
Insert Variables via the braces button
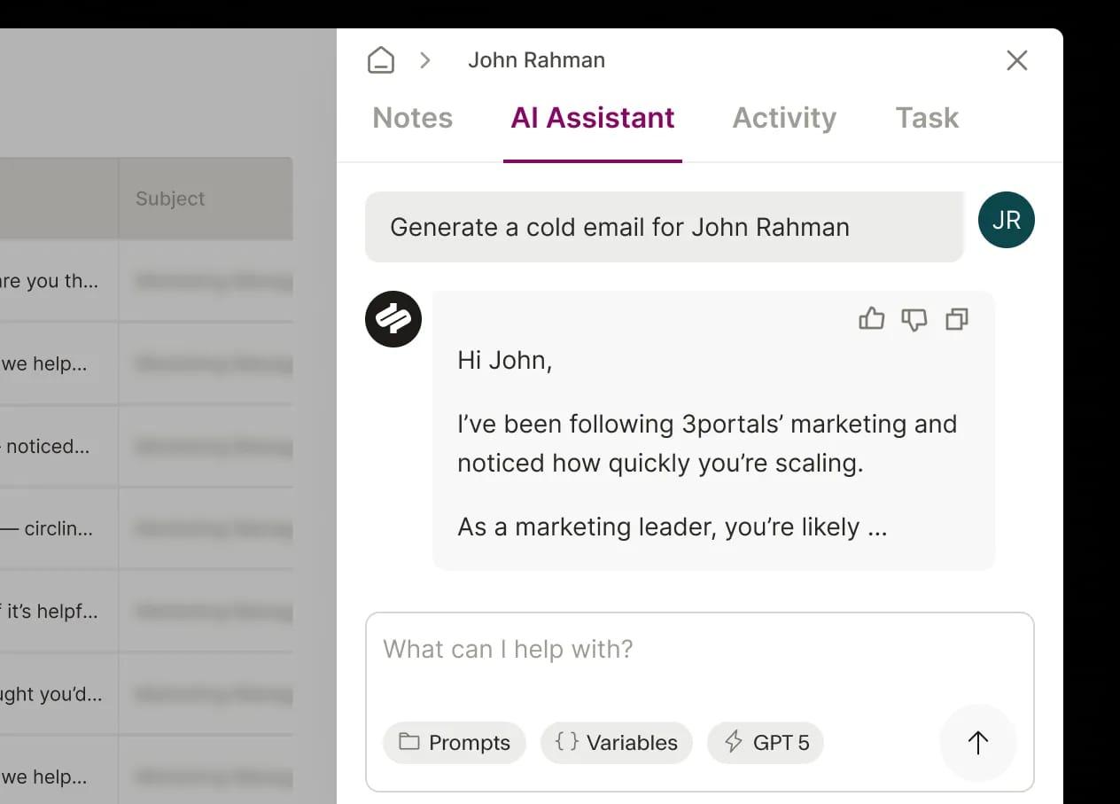[617, 743]
